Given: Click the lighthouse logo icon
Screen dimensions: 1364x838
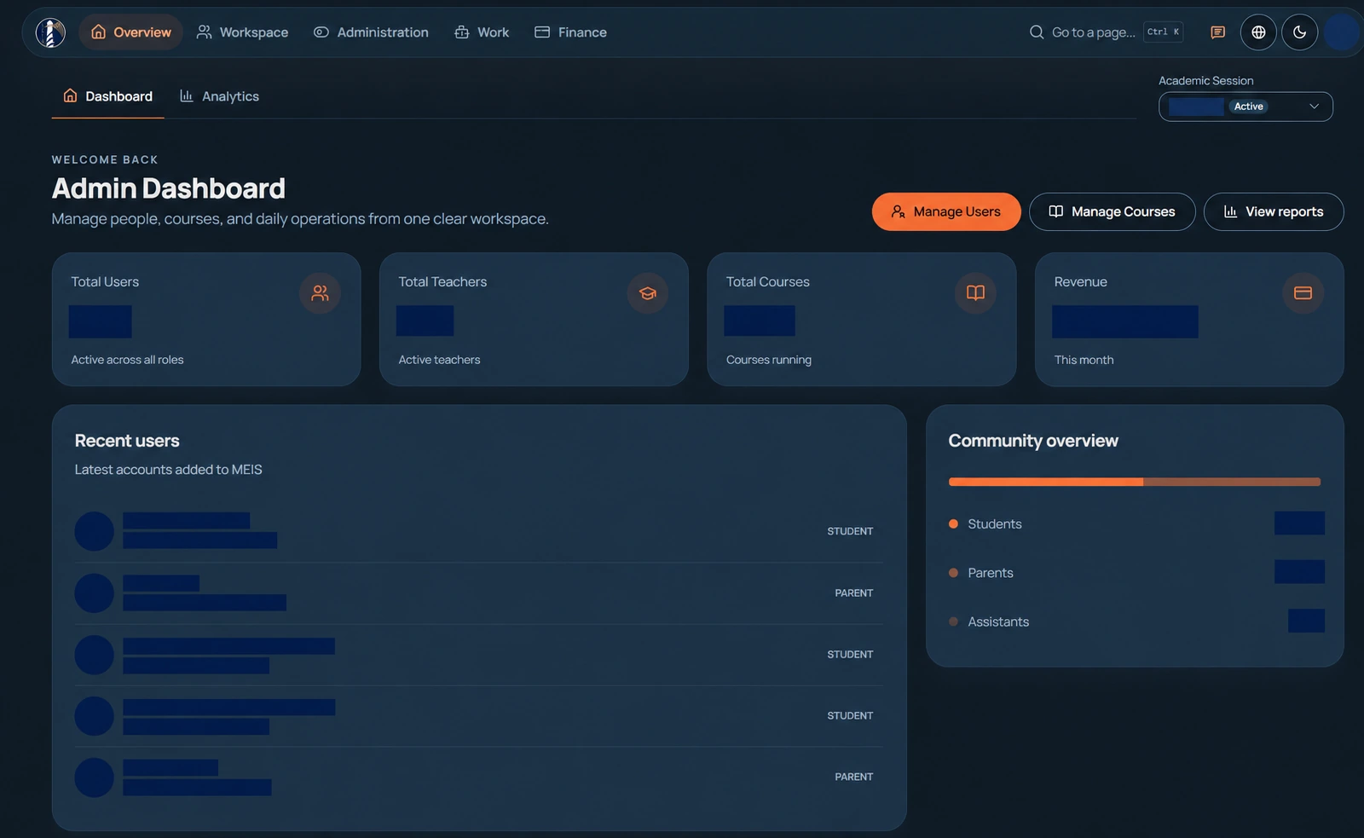Looking at the screenshot, I should (x=50, y=32).
